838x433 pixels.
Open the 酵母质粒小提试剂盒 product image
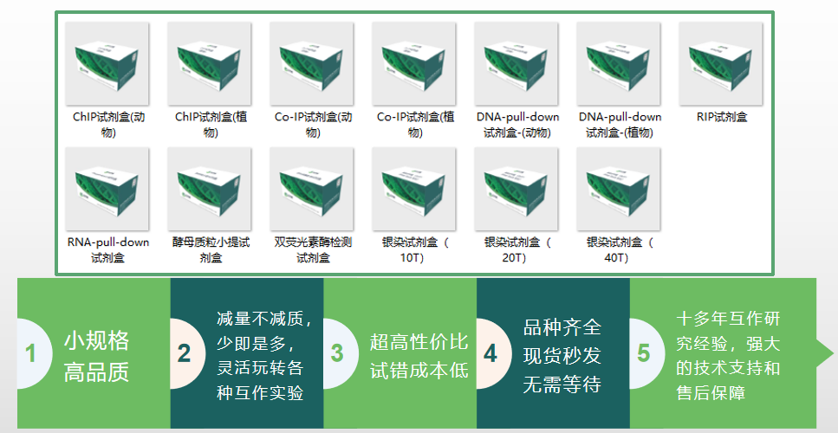(x=210, y=189)
